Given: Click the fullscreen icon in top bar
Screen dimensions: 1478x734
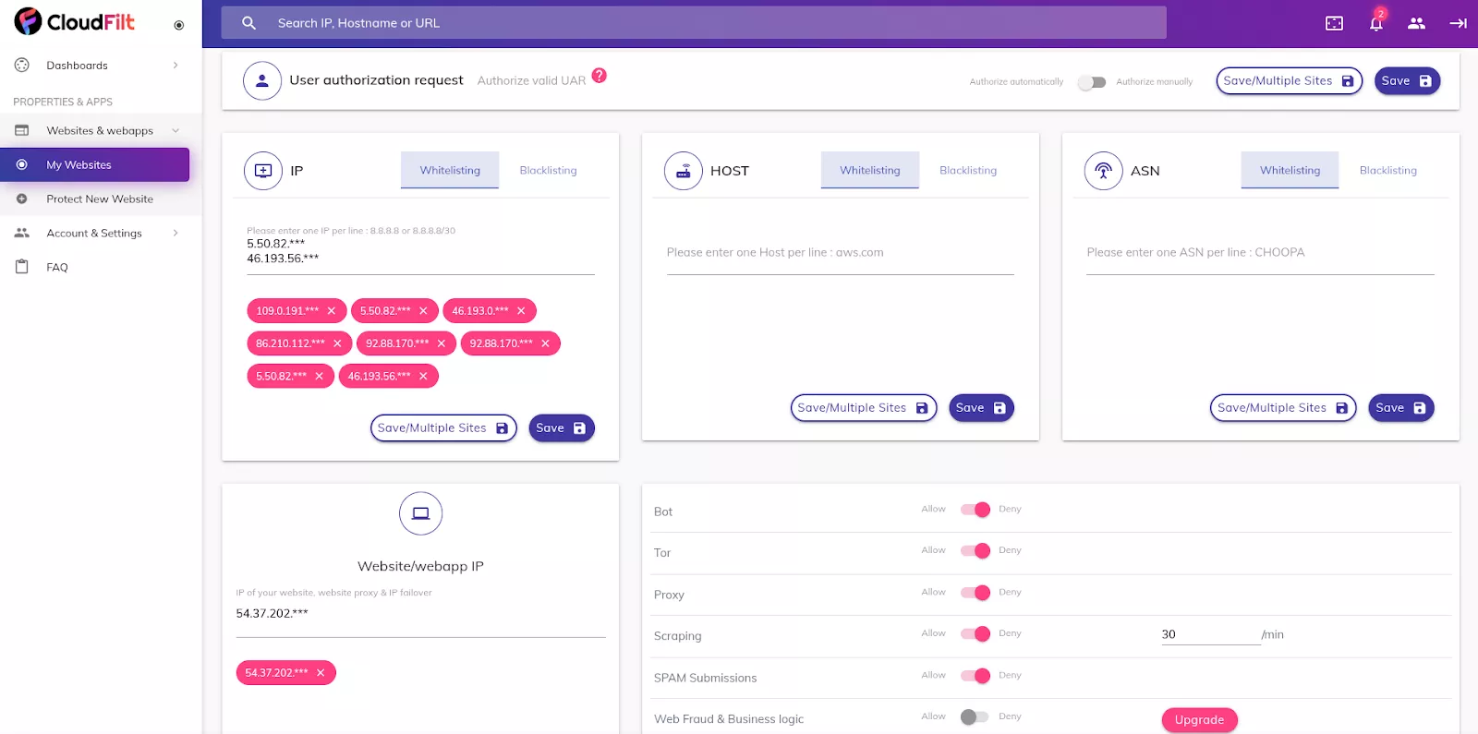Looking at the screenshot, I should pos(1334,24).
